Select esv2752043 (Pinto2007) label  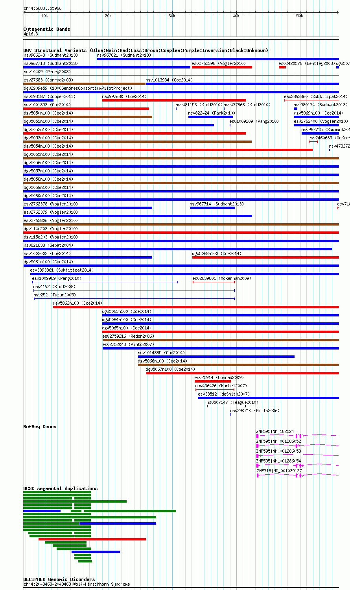(128, 344)
